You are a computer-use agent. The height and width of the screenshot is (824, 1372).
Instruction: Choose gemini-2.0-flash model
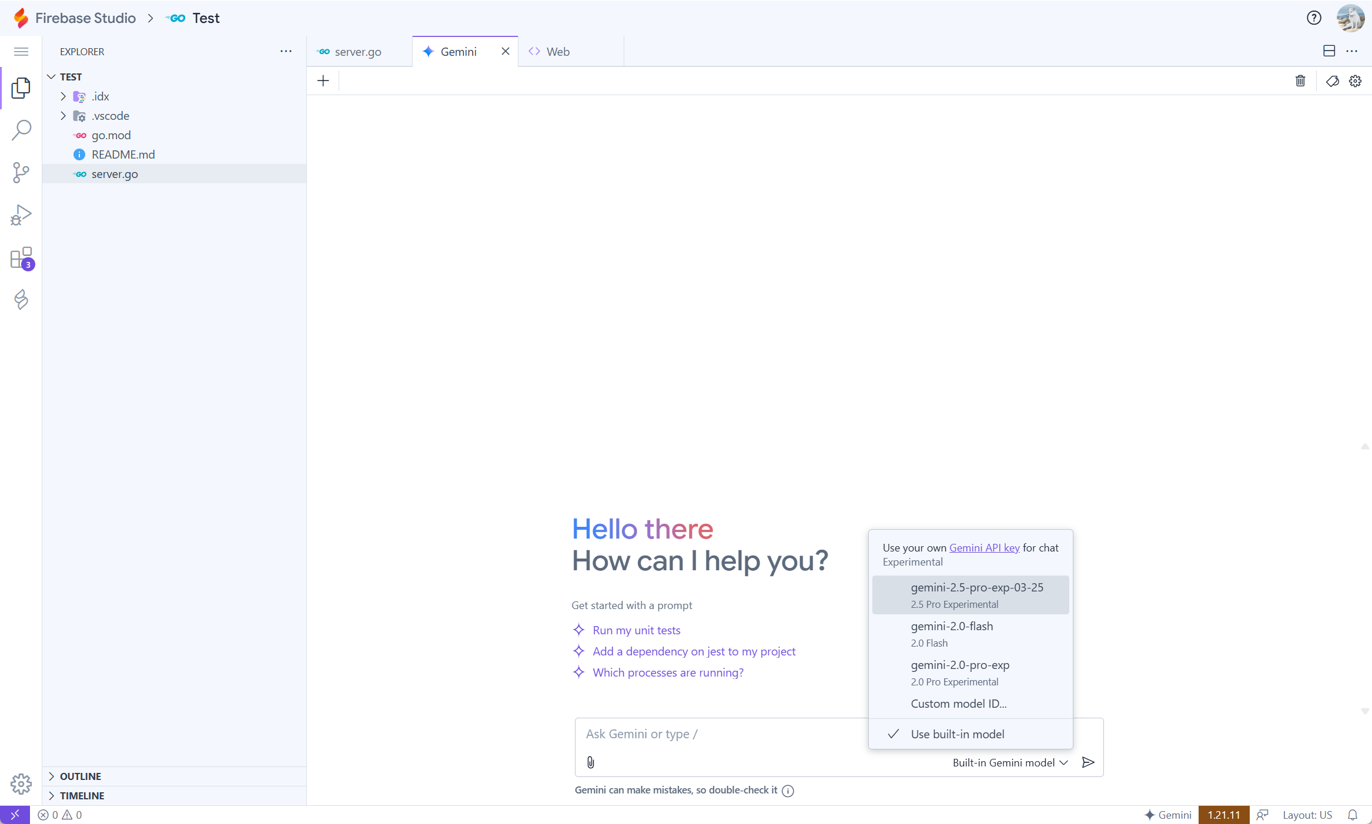971,634
